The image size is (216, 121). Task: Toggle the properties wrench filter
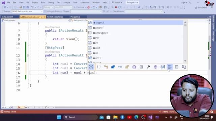[x=148, y=67]
